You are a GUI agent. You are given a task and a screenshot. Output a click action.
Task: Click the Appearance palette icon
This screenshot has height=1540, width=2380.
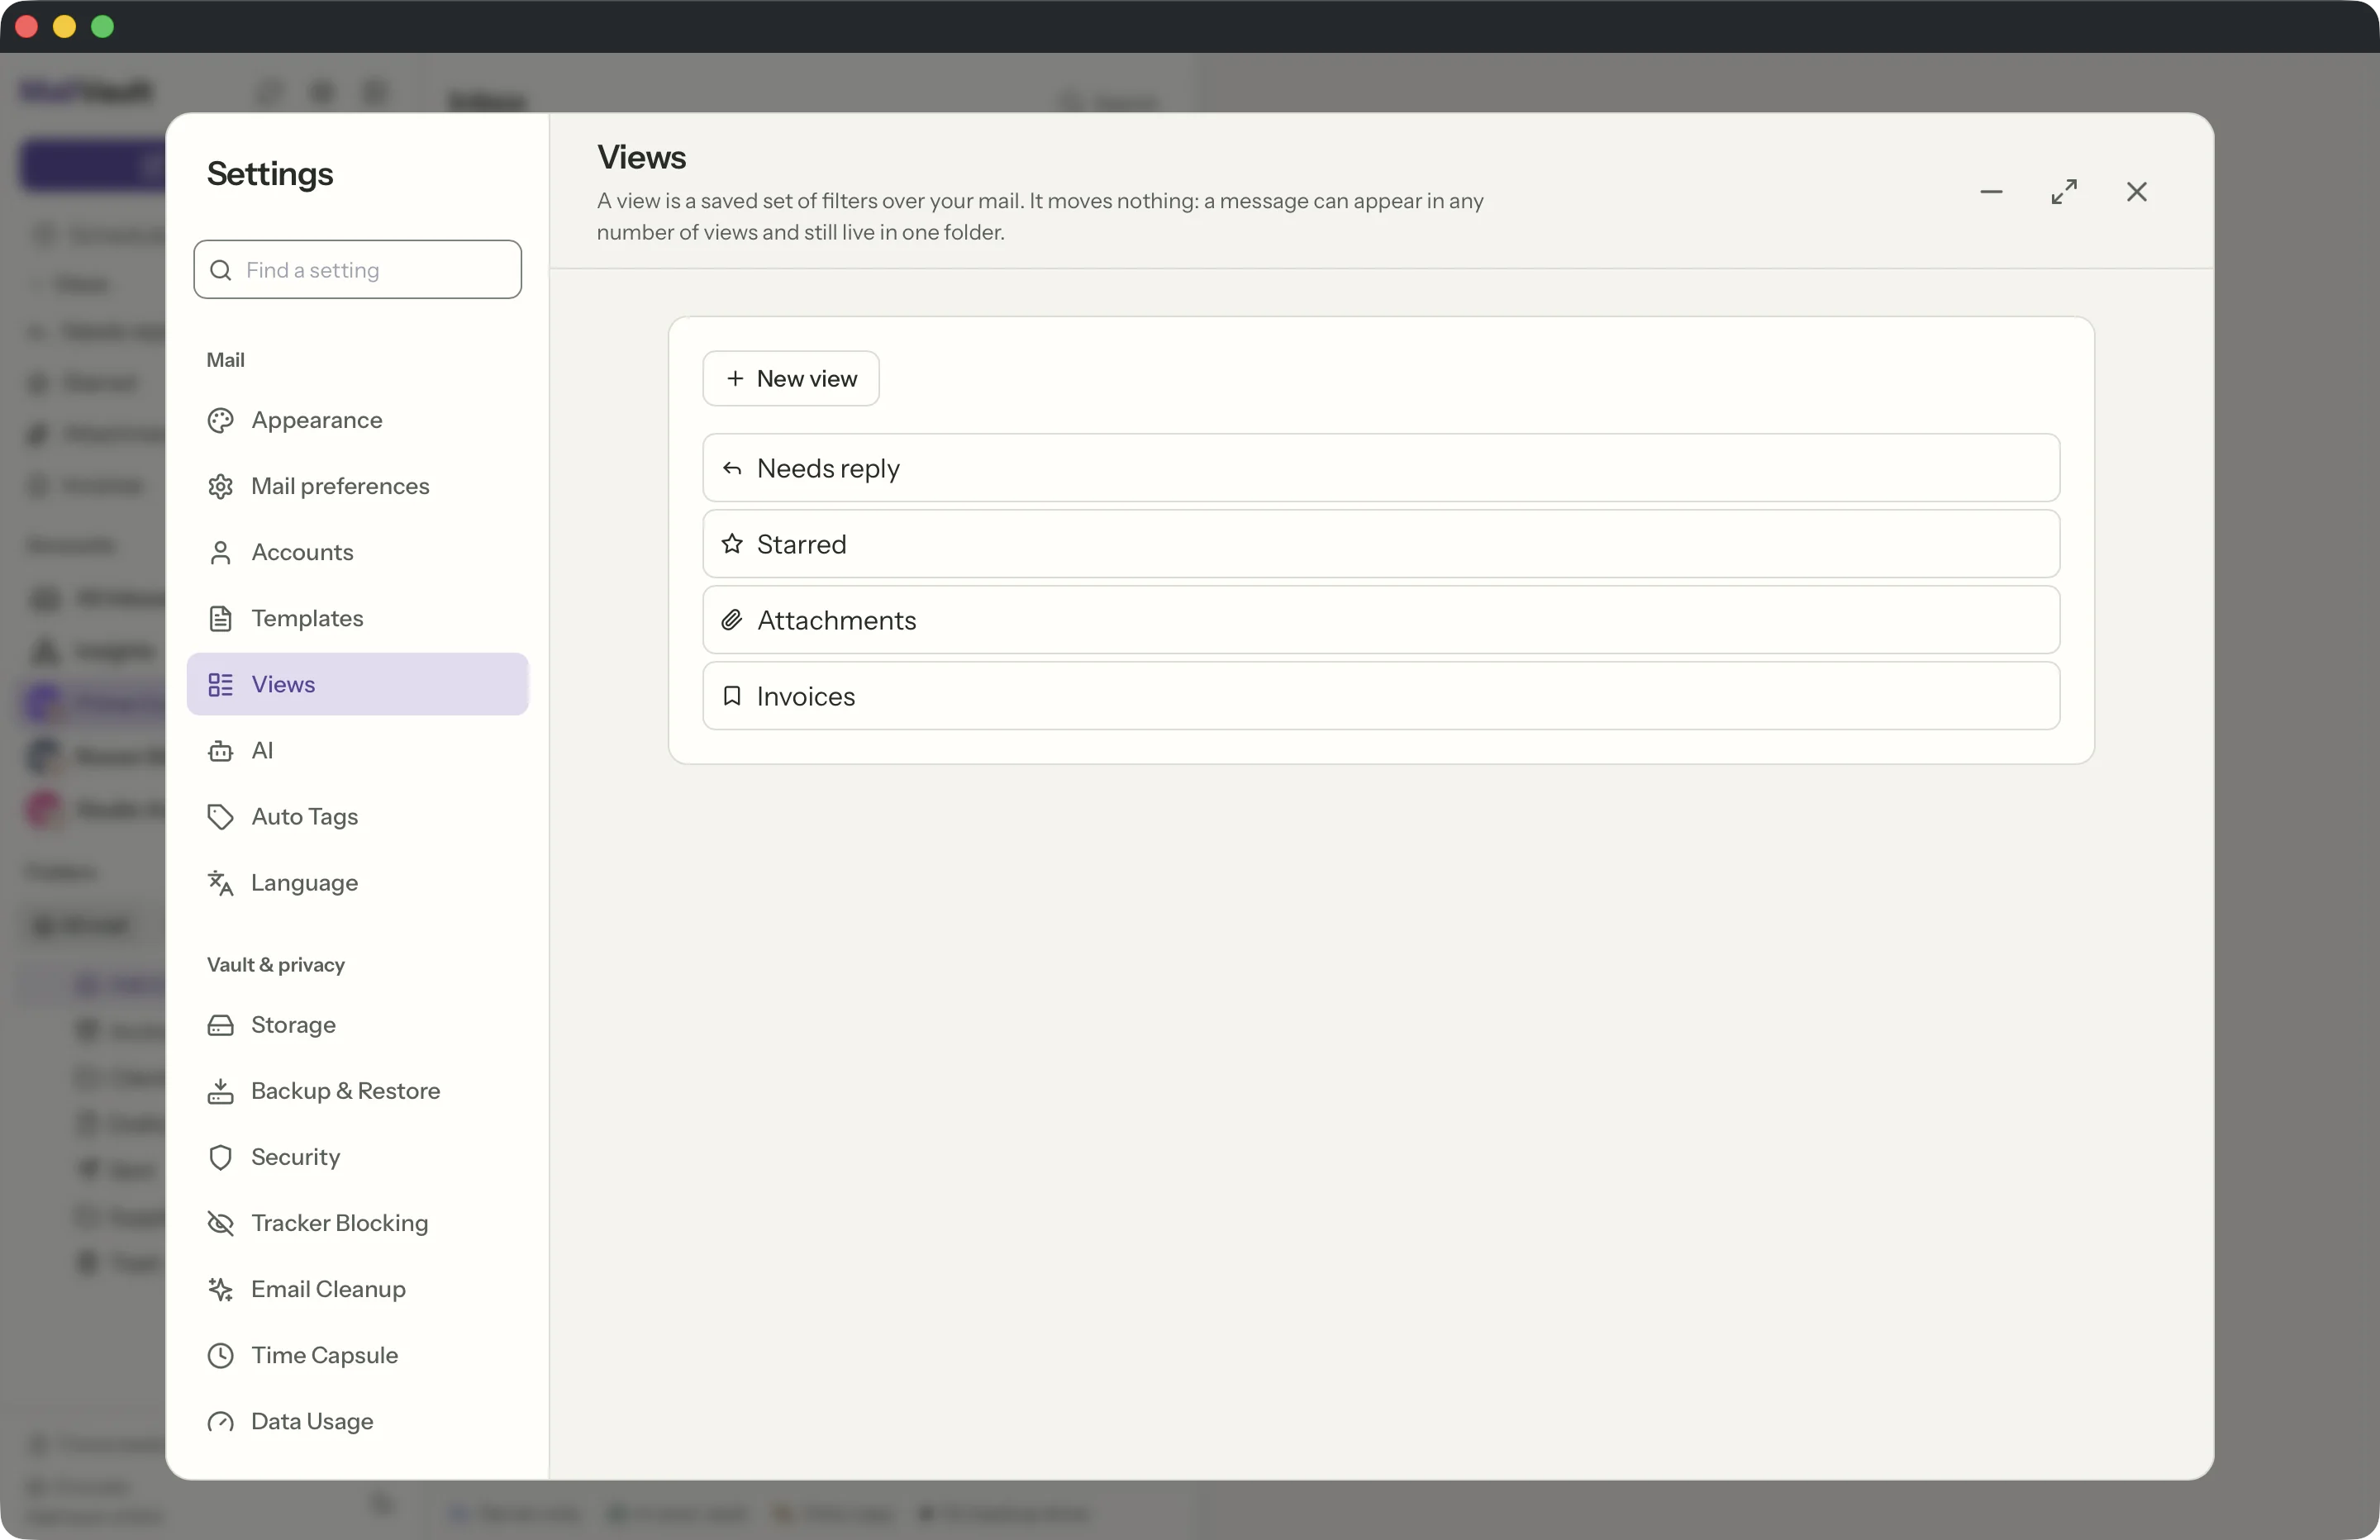click(220, 420)
